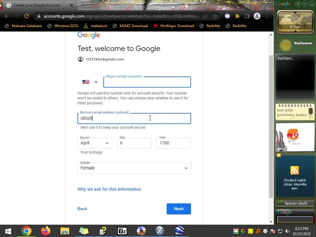The image size is (316, 237).
Task: Open the Gender dropdown showing Female
Action: click(x=134, y=168)
